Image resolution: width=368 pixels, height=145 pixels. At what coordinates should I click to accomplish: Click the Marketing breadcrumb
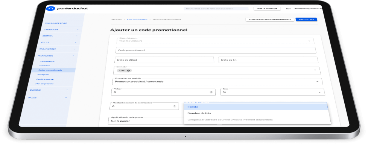117,19
